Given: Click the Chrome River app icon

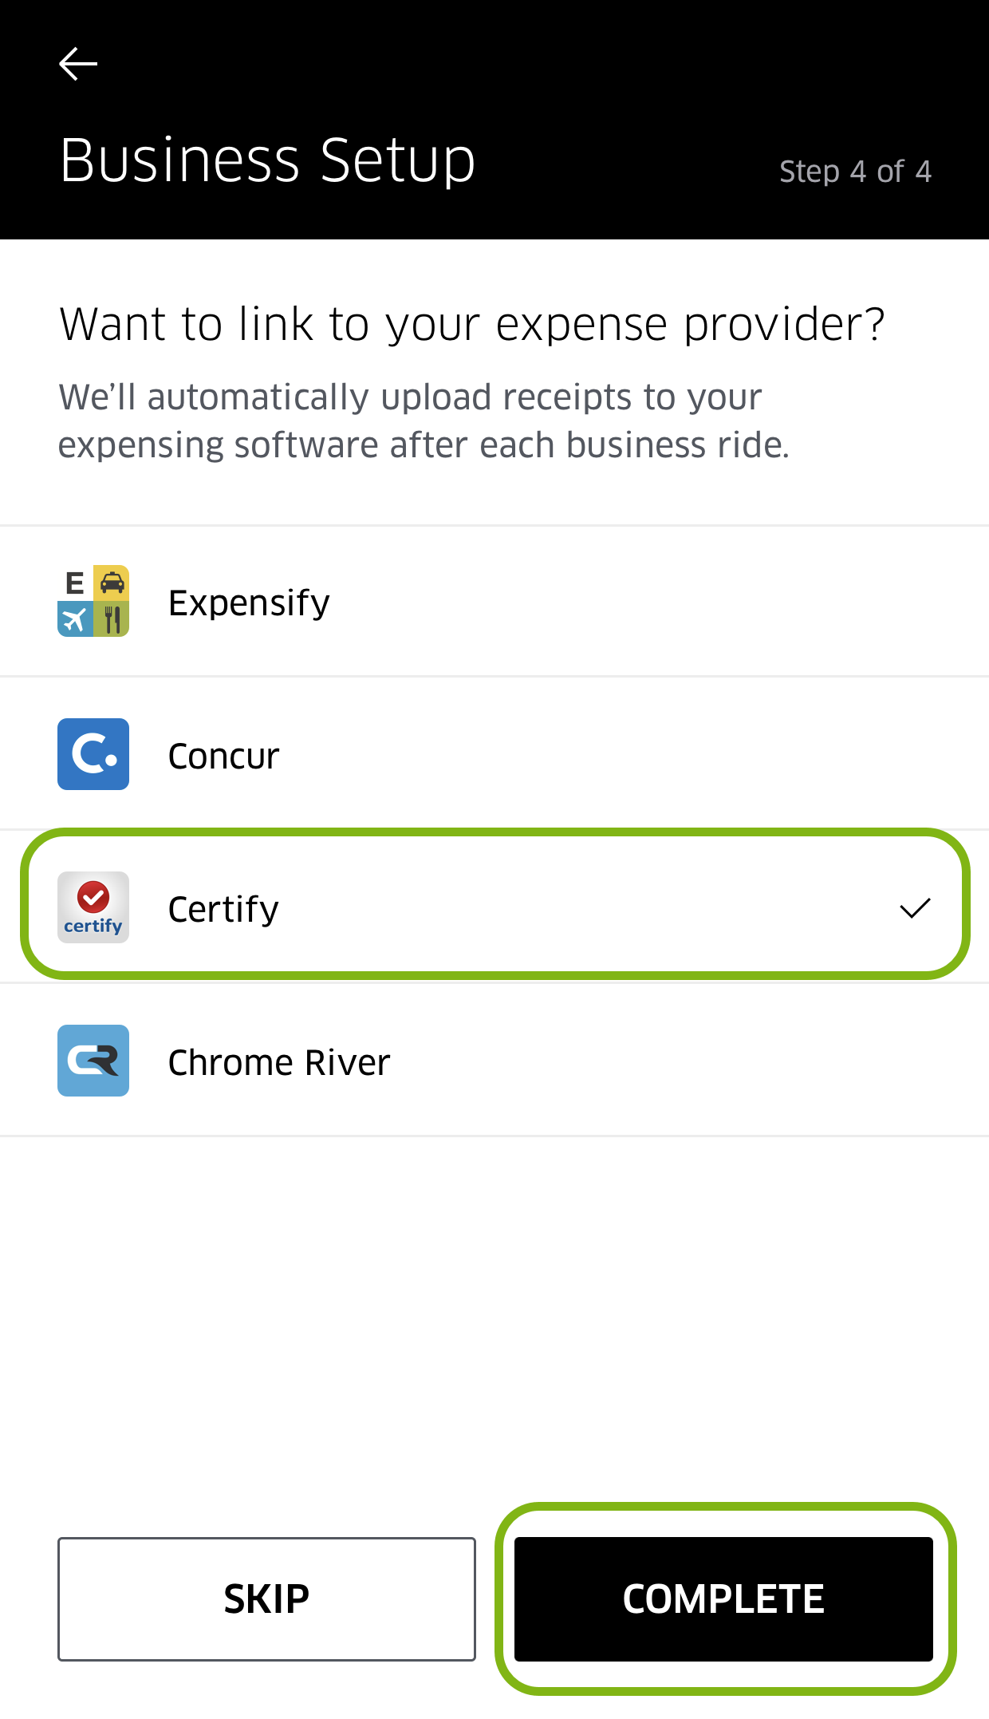Looking at the screenshot, I should click(x=93, y=1061).
